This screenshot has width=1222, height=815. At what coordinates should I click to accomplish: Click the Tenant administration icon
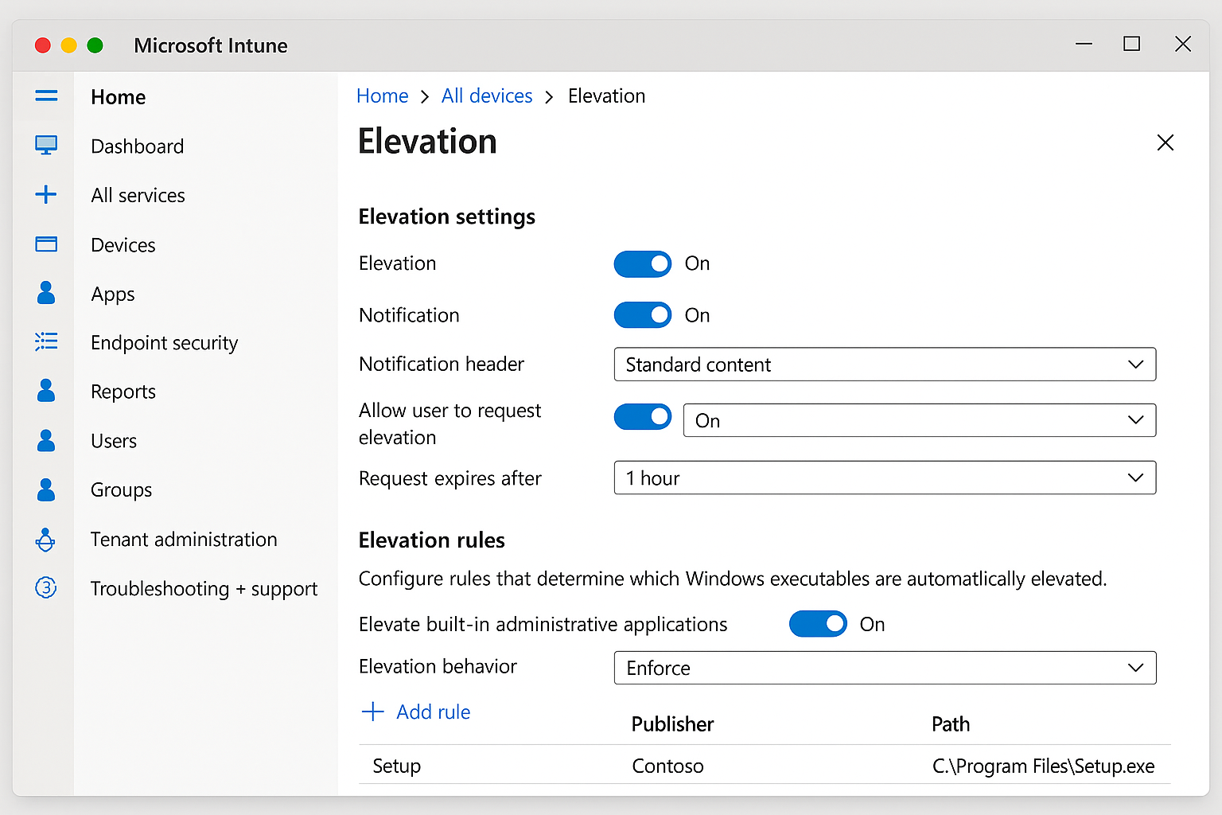(x=46, y=540)
